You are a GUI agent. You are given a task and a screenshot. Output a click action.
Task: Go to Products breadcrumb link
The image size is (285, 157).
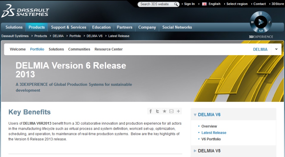point(41,36)
